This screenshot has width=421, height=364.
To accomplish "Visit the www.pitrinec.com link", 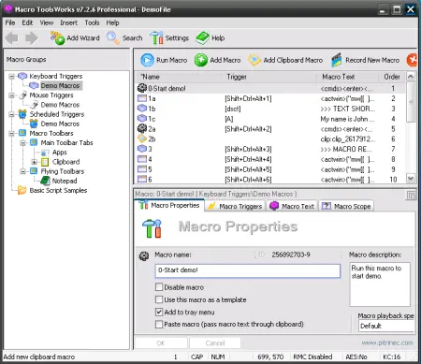I will [387, 342].
